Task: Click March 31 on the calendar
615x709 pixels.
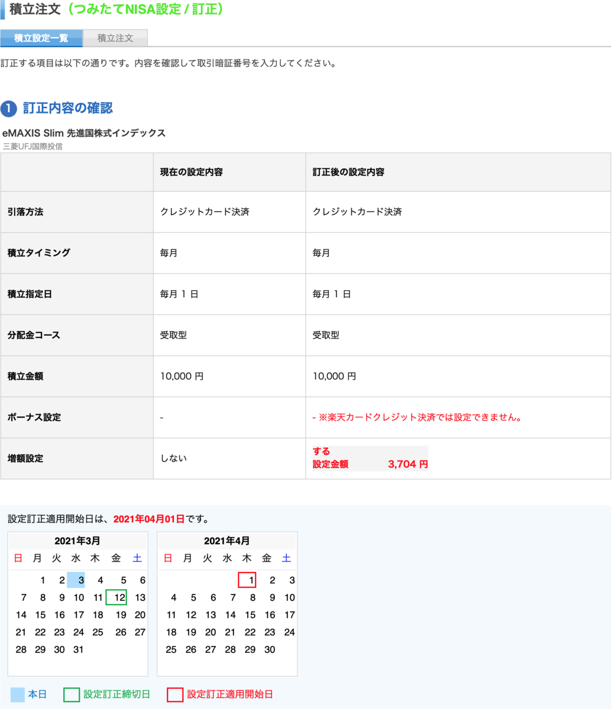Action: pyautogui.click(x=79, y=649)
